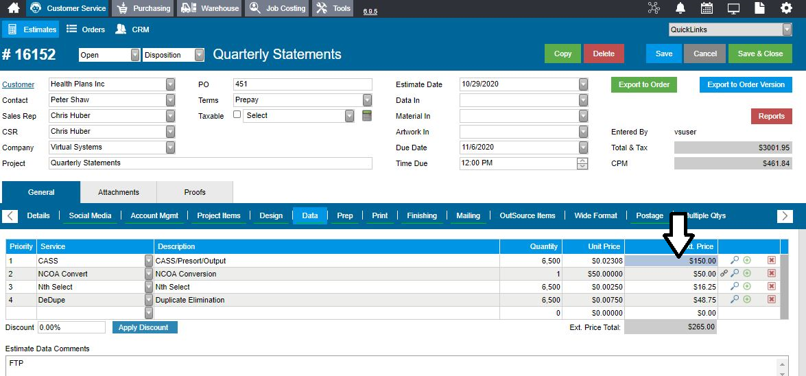Switch to the Attachments tab
The width and height of the screenshot is (806, 376).
tap(118, 192)
